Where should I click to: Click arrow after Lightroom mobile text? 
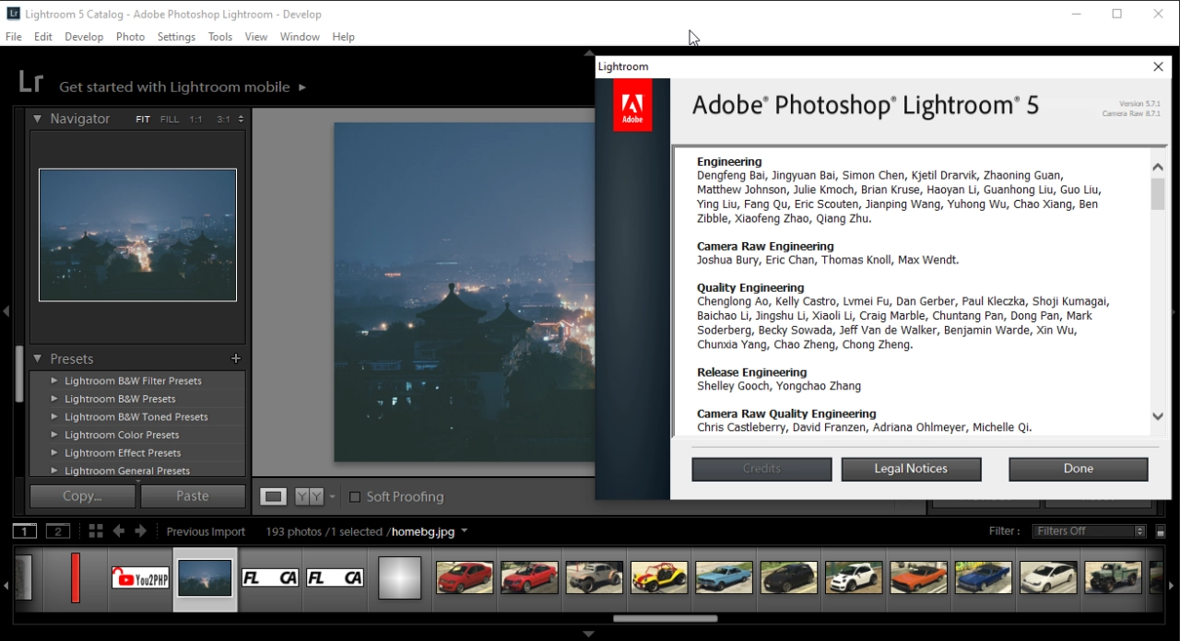tap(302, 87)
